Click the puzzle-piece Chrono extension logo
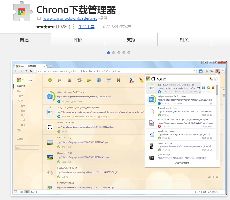 (x=22, y=11)
